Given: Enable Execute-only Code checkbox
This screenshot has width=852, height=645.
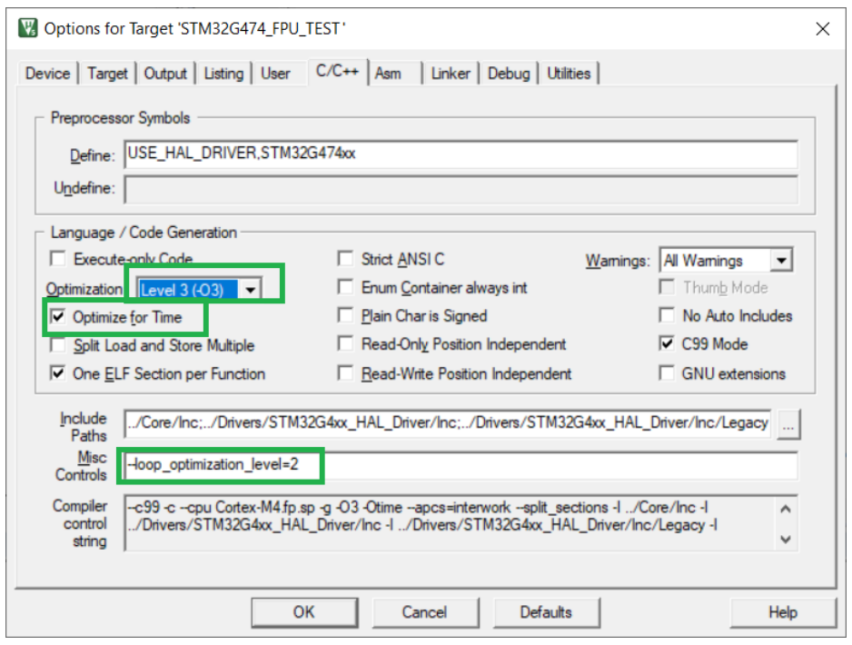Looking at the screenshot, I should [57, 259].
